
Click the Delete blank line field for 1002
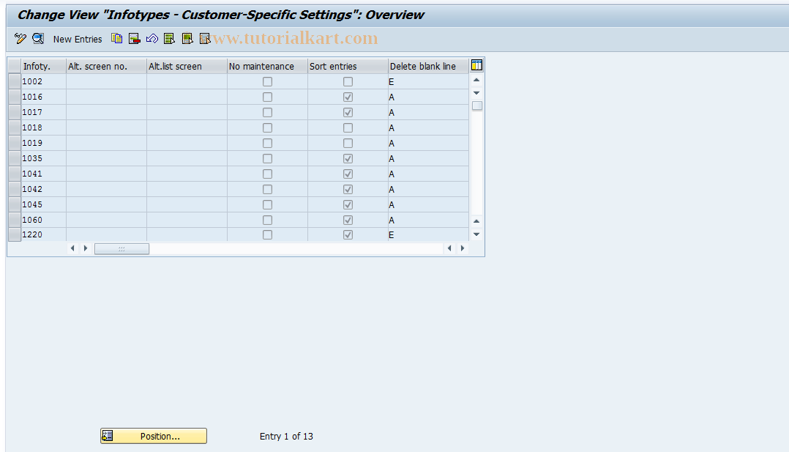428,81
